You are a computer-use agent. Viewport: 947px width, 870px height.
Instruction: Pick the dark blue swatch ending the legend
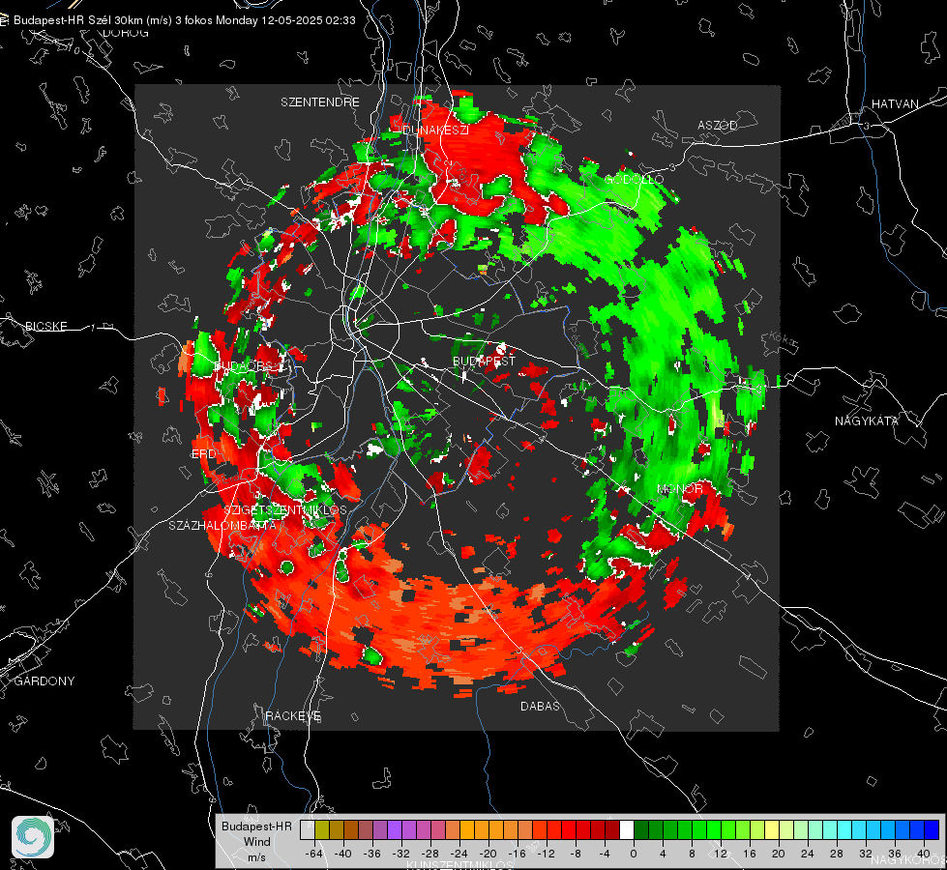[932, 830]
